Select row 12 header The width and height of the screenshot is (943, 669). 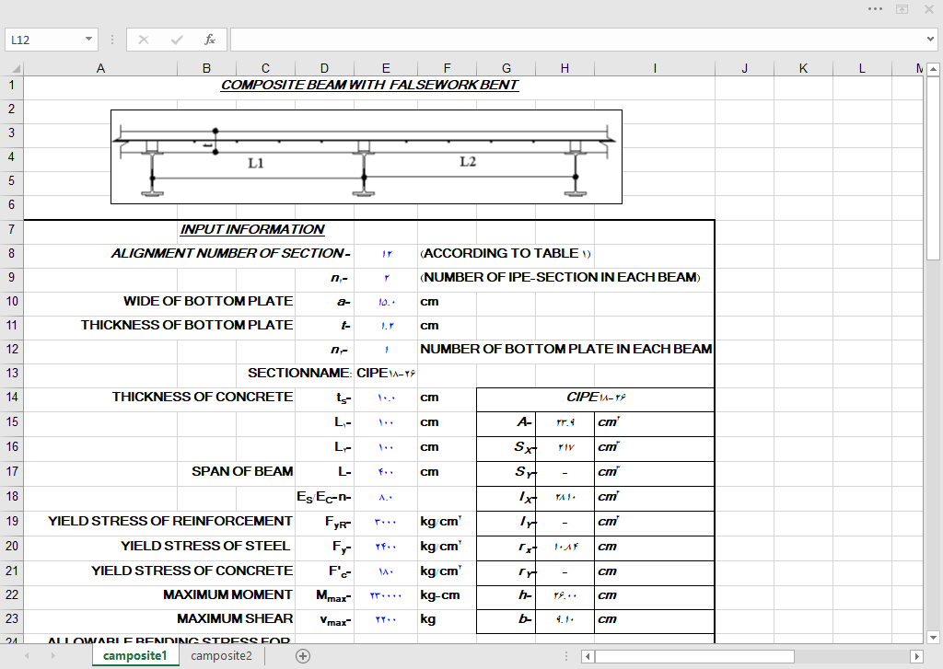point(12,350)
